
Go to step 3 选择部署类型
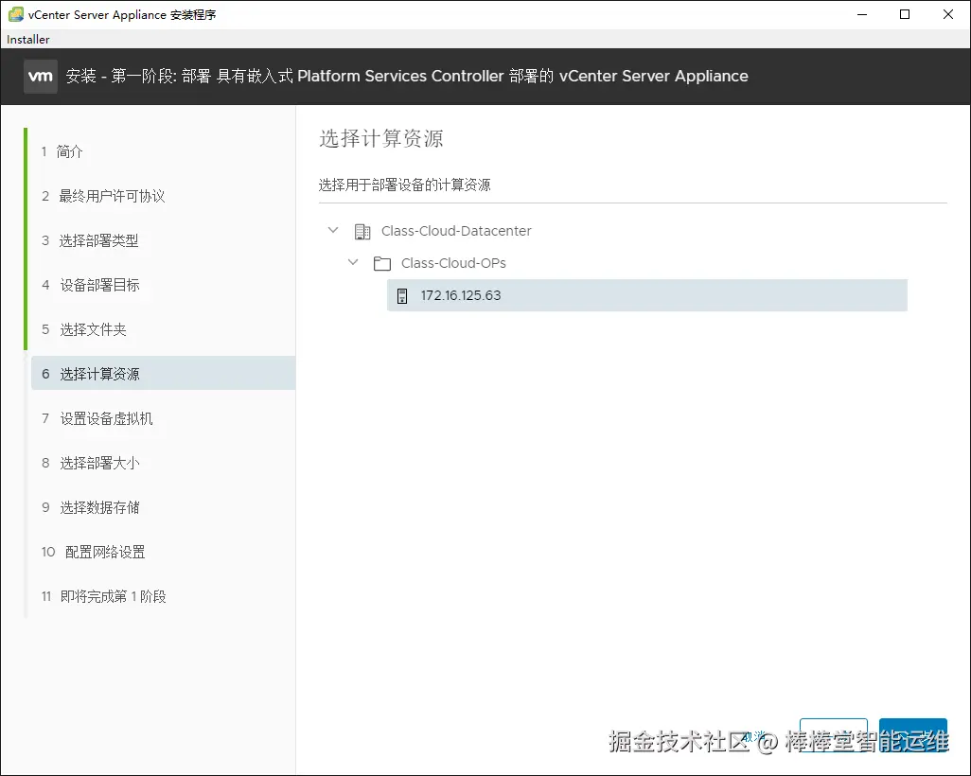point(90,241)
